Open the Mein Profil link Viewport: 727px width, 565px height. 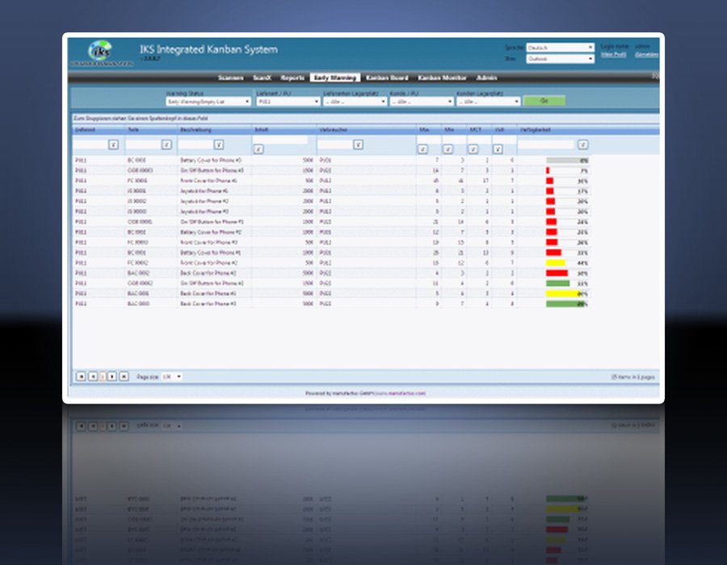[x=613, y=55]
